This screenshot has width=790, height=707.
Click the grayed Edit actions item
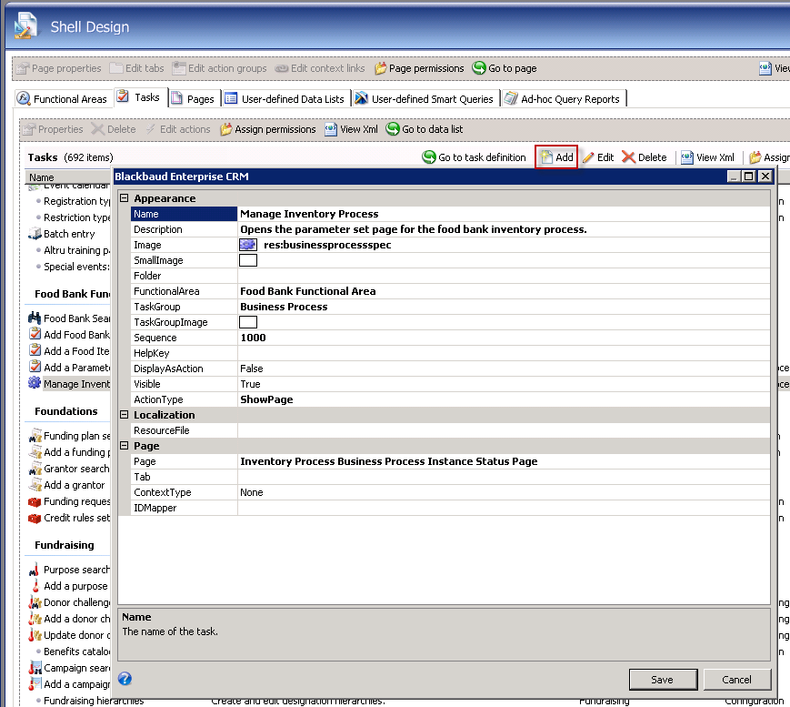point(178,129)
